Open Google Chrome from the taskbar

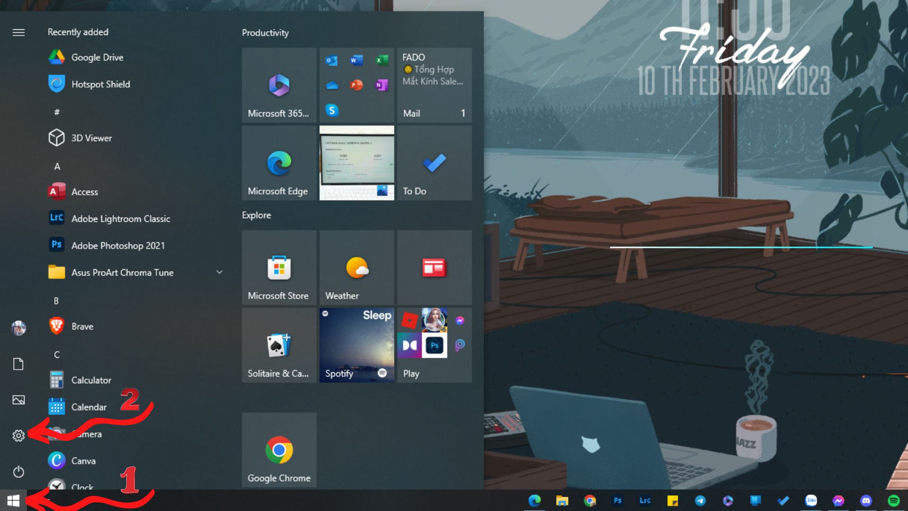pos(590,501)
